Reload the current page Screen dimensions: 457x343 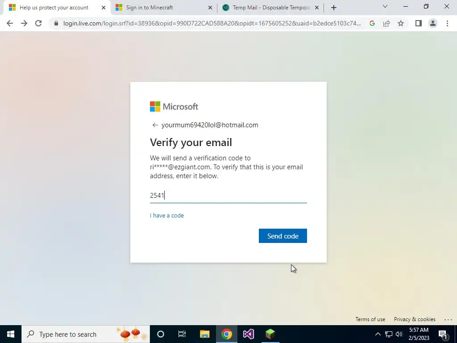[x=38, y=23]
